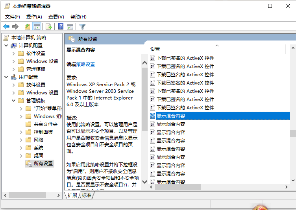Image resolution: width=296 pixels, height=210 pixels.
Task: Open Help via the question mark icon
Action: [61, 27]
